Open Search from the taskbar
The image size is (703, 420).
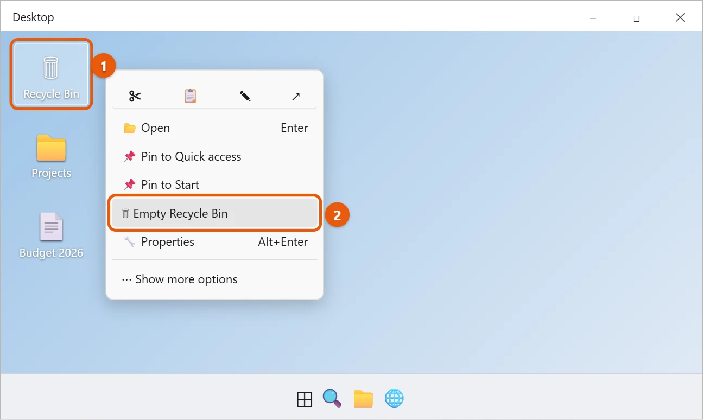point(332,399)
